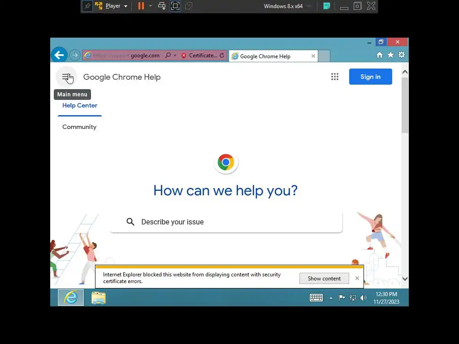Click the support.google.com address bar
The image size is (459, 344).
click(126, 55)
